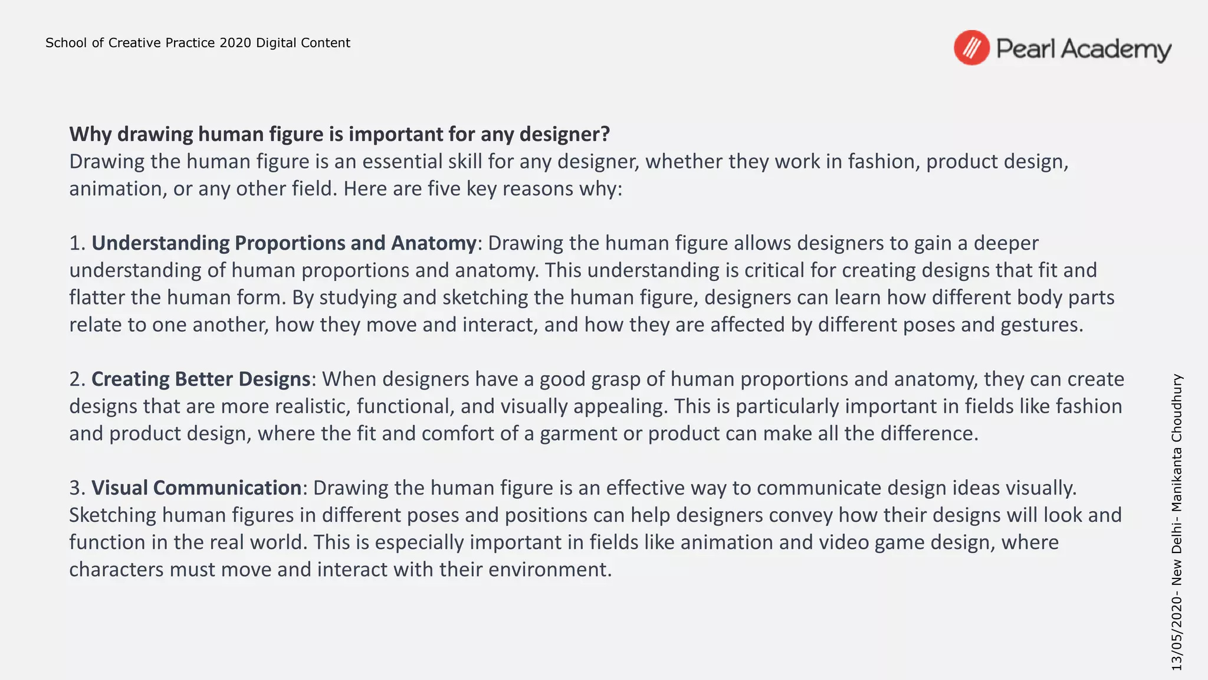The image size is (1208, 680).
Task: Click the number 1 list marker
Action: coord(77,243)
